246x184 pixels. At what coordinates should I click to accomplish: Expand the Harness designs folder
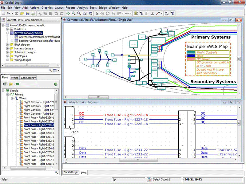tap(7, 49)
